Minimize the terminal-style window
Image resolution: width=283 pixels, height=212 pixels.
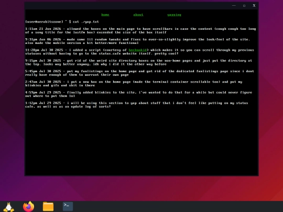pyautogui.click(x=234, y=6)
